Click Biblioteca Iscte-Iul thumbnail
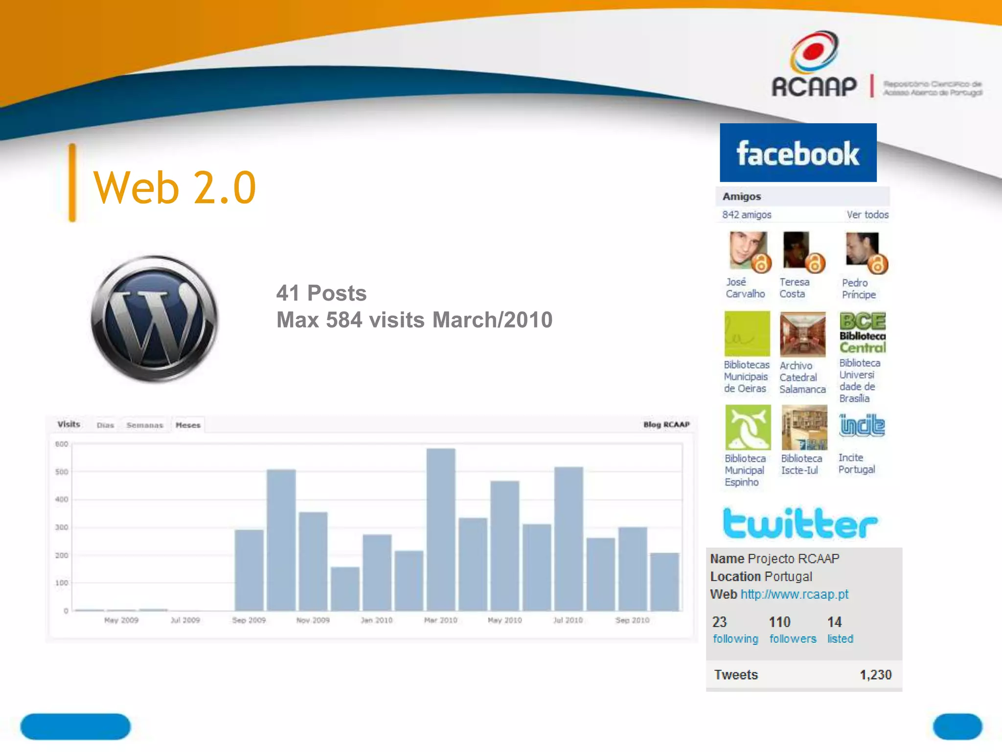1002x752 pixels. point(804,427)
